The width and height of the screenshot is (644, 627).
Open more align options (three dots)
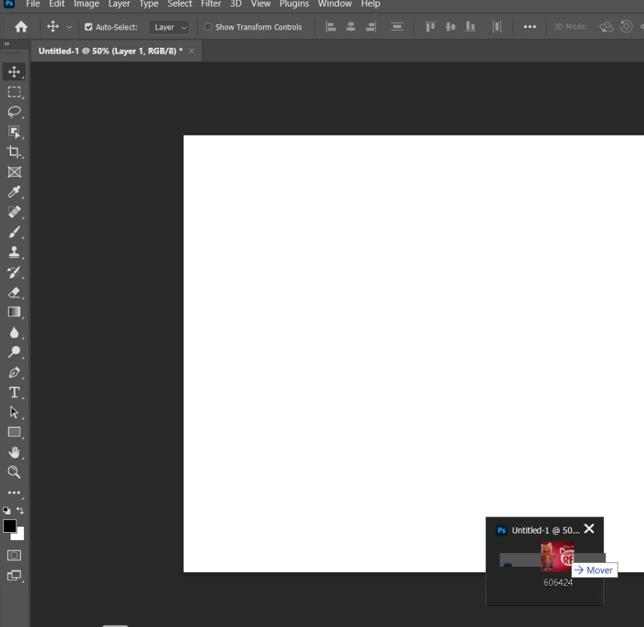tap(530, 27)
